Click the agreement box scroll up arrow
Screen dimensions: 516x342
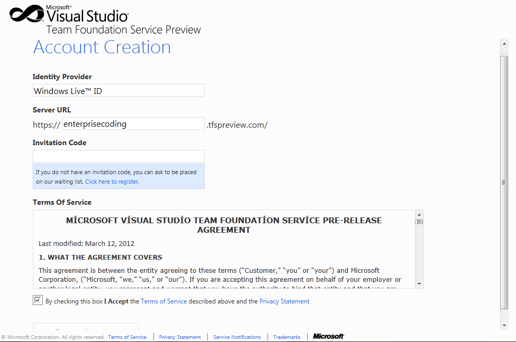tap(419, 214)
